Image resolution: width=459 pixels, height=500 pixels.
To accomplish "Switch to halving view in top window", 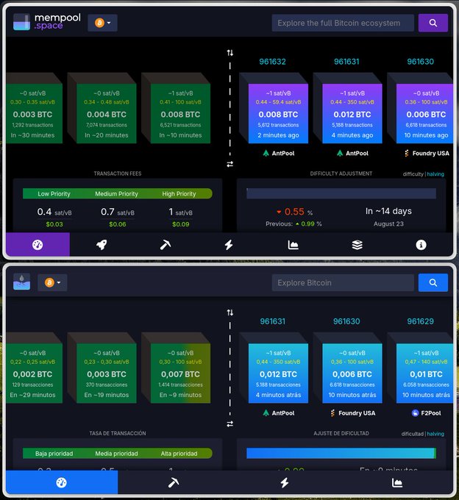I will click(x=435, y=174).
